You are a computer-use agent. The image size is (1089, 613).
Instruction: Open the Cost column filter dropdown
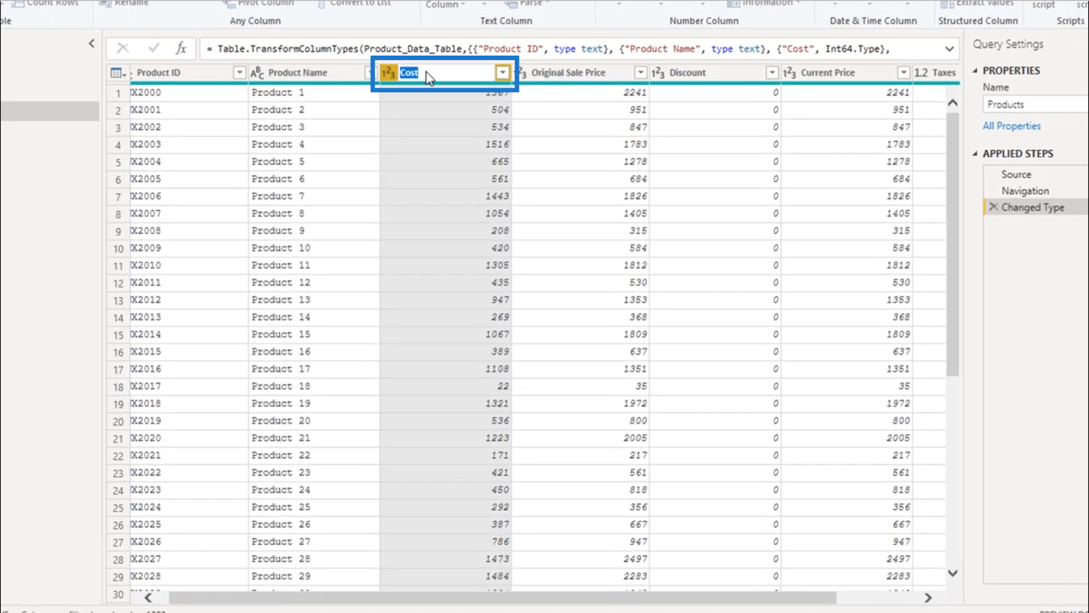(502, 72)
